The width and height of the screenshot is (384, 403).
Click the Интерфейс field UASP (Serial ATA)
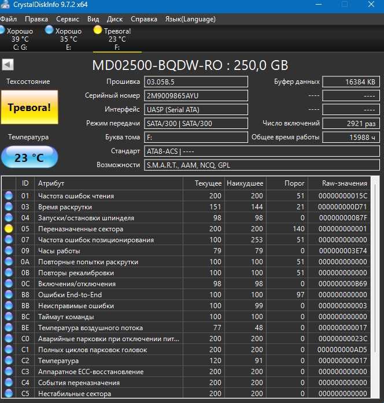pos(196,109)
